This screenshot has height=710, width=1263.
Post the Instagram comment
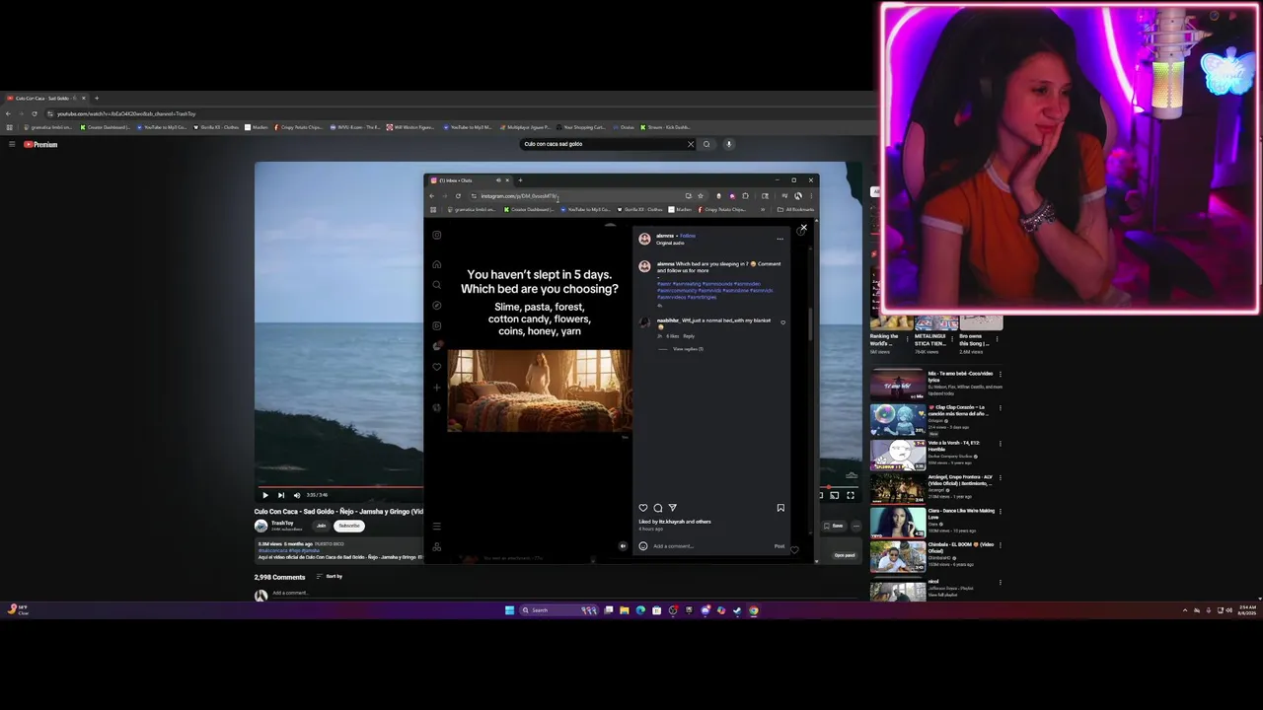[780, 546]
